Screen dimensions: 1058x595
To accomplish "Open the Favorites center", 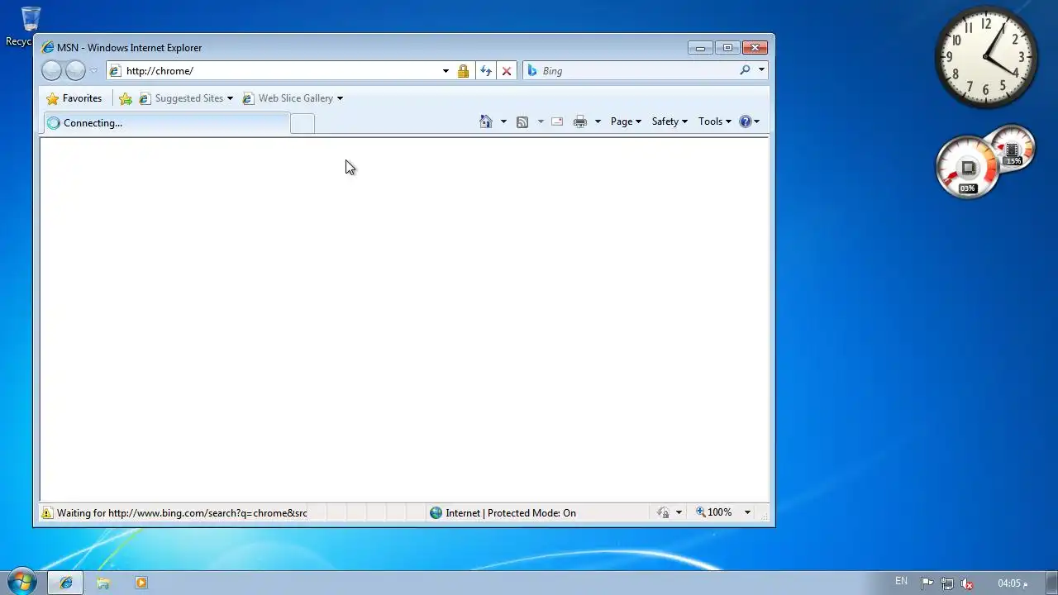I will tap(74, 98).
